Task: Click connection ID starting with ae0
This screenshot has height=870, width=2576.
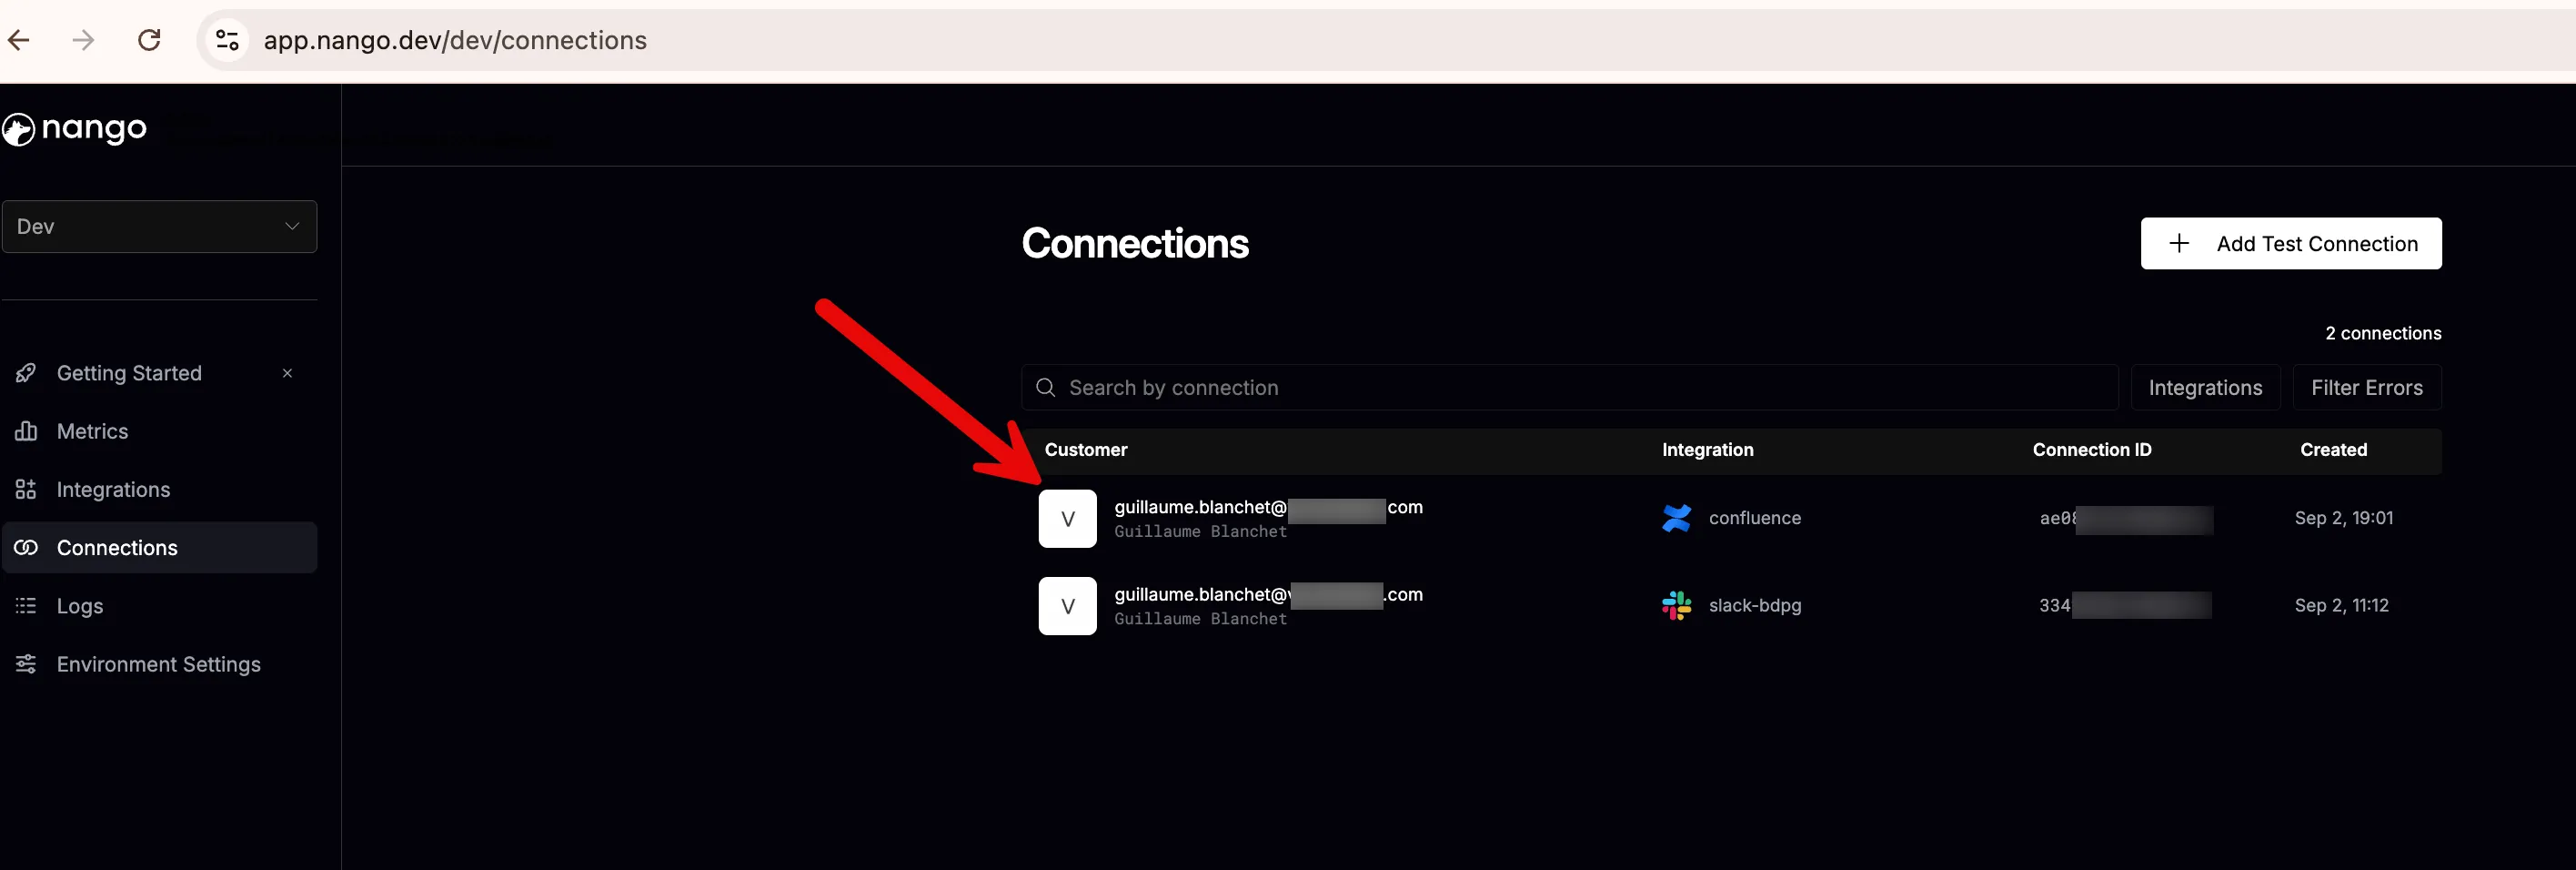Action: tap(2126, 518)
